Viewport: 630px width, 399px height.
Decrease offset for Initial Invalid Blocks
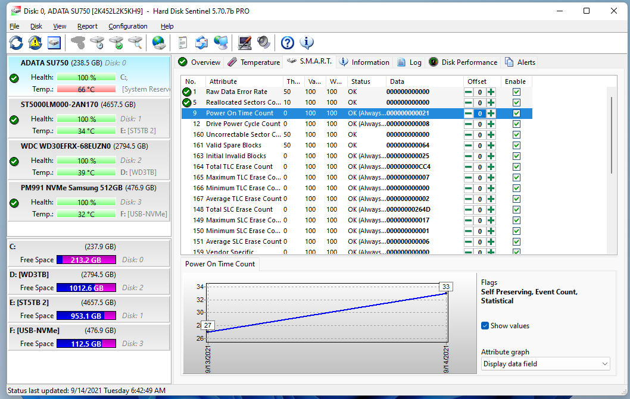pyautogui.click(x=468, y=156)
